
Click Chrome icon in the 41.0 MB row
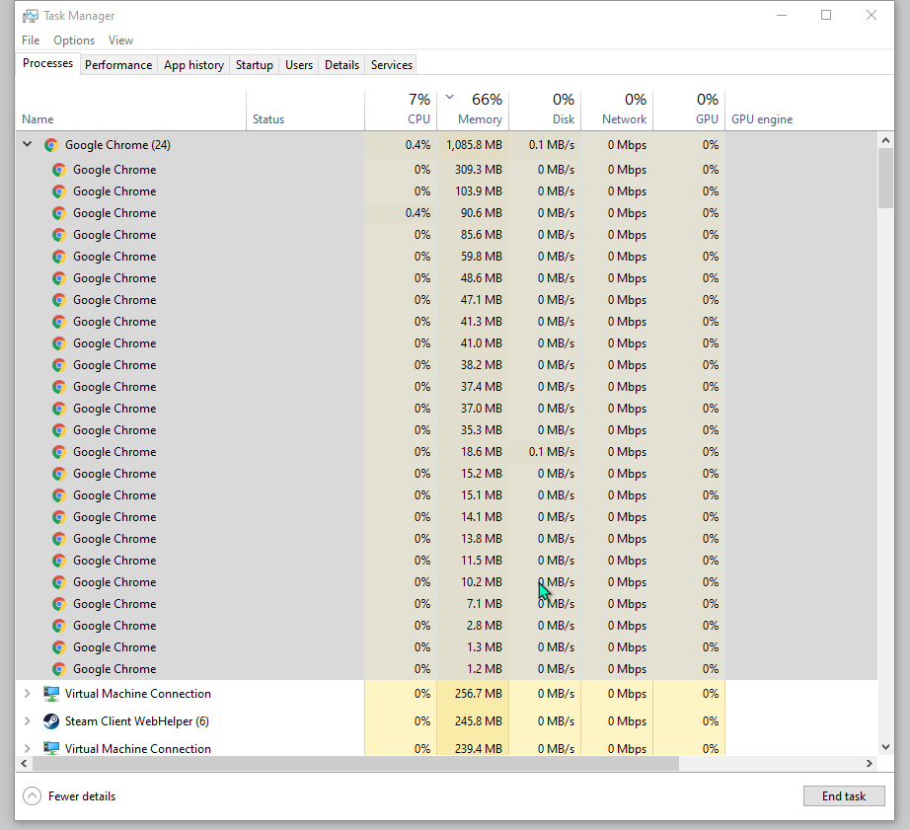coord(58,343)
